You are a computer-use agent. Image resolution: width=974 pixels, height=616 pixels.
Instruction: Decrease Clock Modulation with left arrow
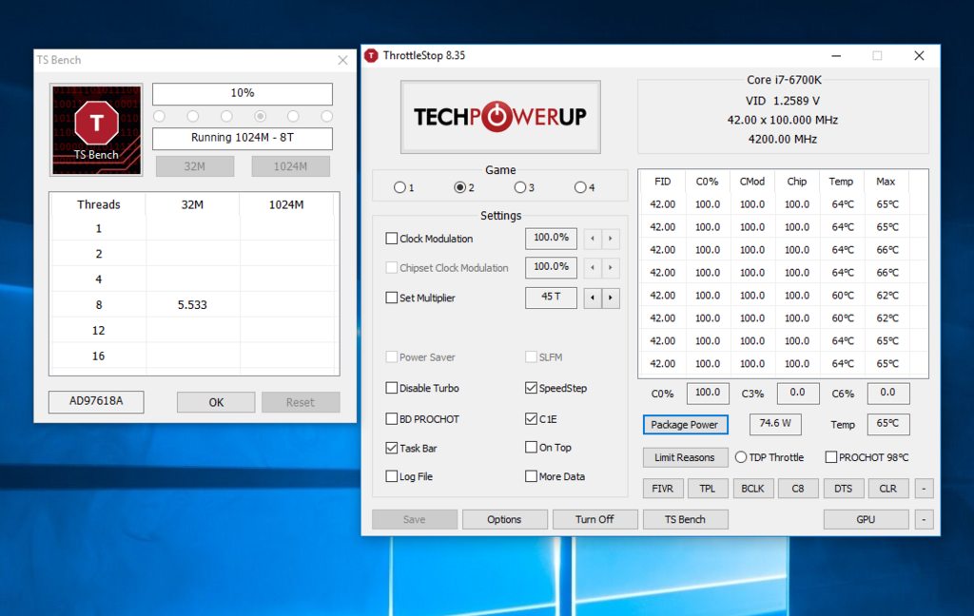pos(593,239)
